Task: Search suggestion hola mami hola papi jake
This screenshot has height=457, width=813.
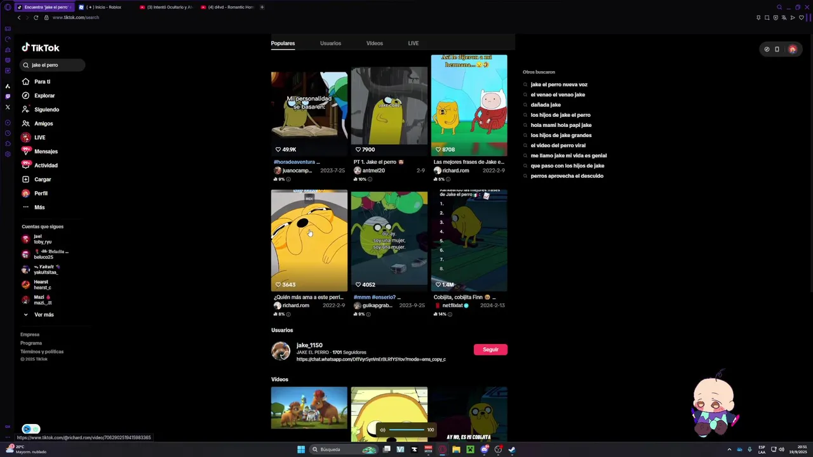Action: pyautogui.click(x=561, y=125)
